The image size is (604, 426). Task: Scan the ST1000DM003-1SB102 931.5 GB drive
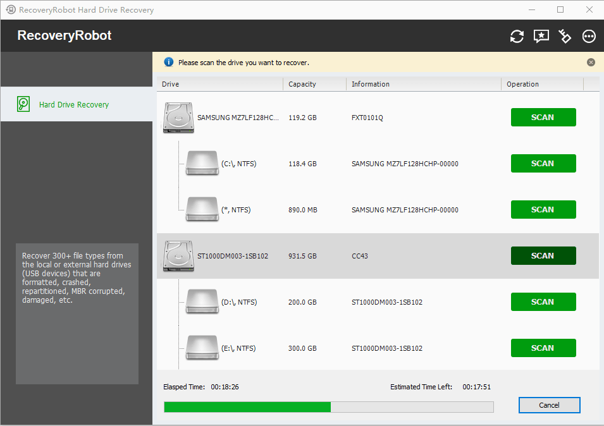click(x=543, y=256)
